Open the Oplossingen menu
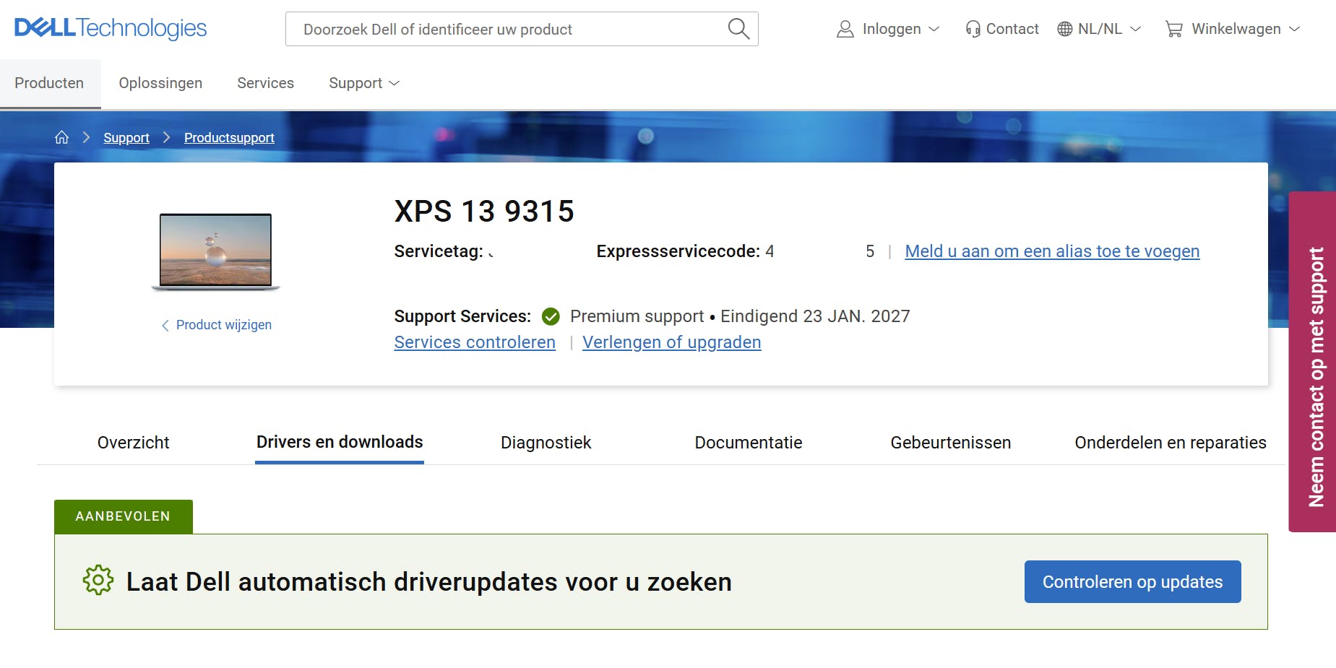The image size is (1336, 668). pyautogui.click(x=160, y=83)
